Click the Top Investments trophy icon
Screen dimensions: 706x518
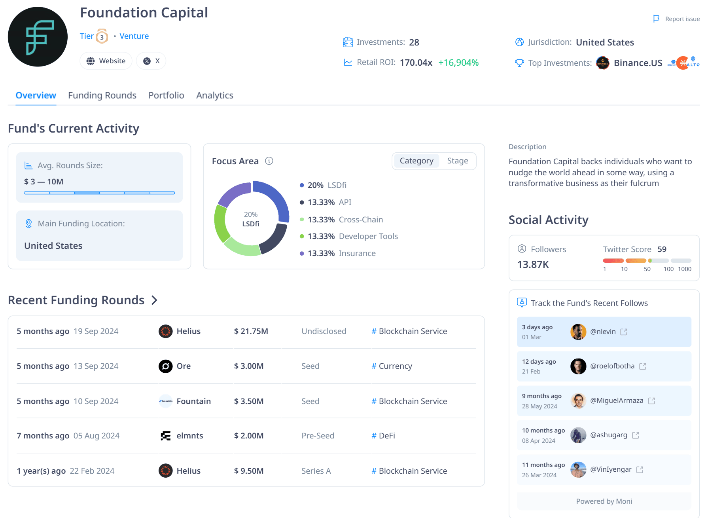[519, 63]
